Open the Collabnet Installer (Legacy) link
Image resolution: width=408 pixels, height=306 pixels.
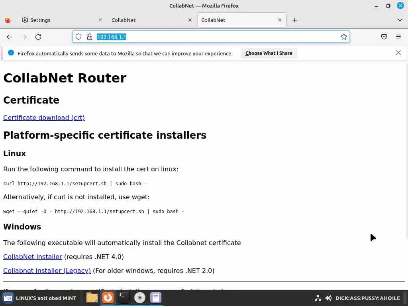tap(47, 271)
